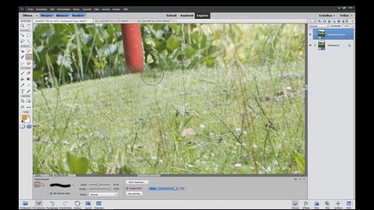This screenshot has width=374, height=210.
Task: Open the Modus Normal dropdown in options
Action: tap(103, 194)
